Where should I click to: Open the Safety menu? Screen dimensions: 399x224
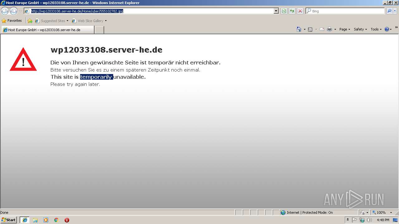[360, 29]
